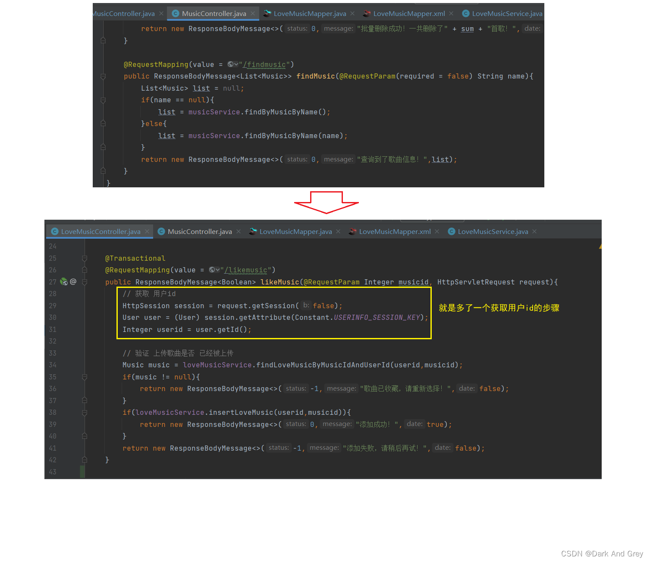This screenshot has height=562, width=650.
Task: Open the LoveMusicService.java tab in the bottom editor
Action: coord(493,231)
